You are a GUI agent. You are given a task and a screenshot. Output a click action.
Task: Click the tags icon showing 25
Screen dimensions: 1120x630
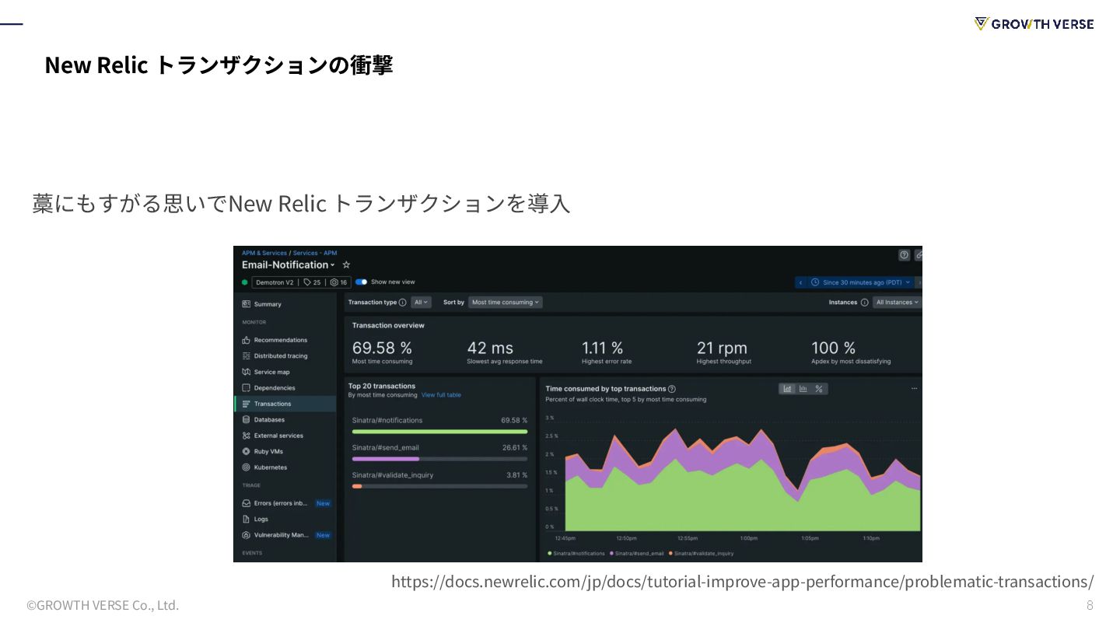click(x=313, y=282)
